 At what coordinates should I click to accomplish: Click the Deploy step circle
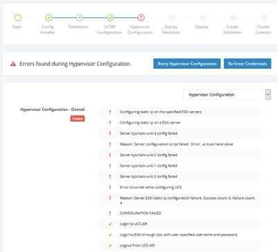pyautogui.click(x=202, y=17)
